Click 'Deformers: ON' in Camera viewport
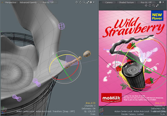The height and width of the screenshot is (116, 167). point(158,108)
